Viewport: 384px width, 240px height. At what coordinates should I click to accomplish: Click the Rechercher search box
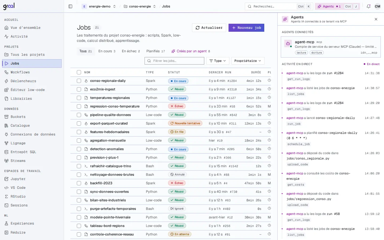pyautogui.click(x=279, y=6)
